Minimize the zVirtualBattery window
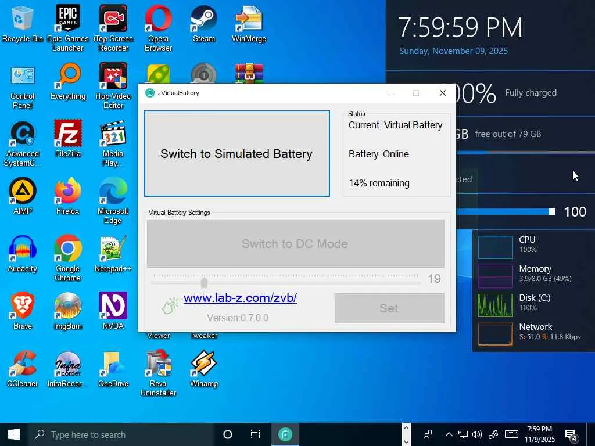595x446 pixels. coord(390,93)
